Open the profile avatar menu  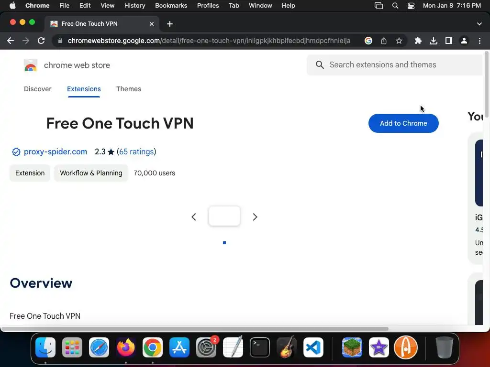click(x=464, y=41)
